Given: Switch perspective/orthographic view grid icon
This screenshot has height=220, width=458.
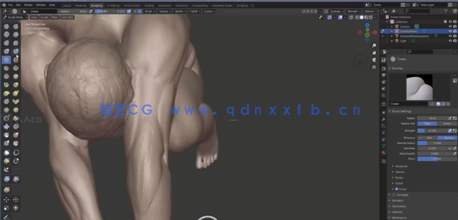Looking at the screenshot, I should [374, 67].
